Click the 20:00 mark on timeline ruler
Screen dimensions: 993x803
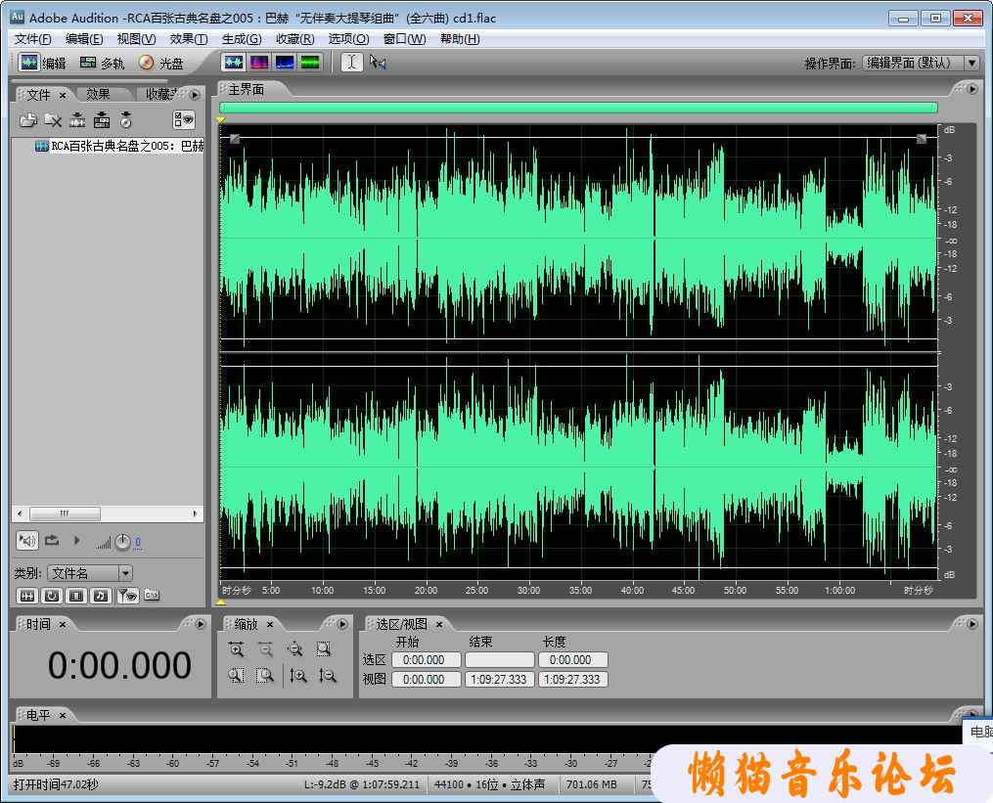(x=426, y=590)
